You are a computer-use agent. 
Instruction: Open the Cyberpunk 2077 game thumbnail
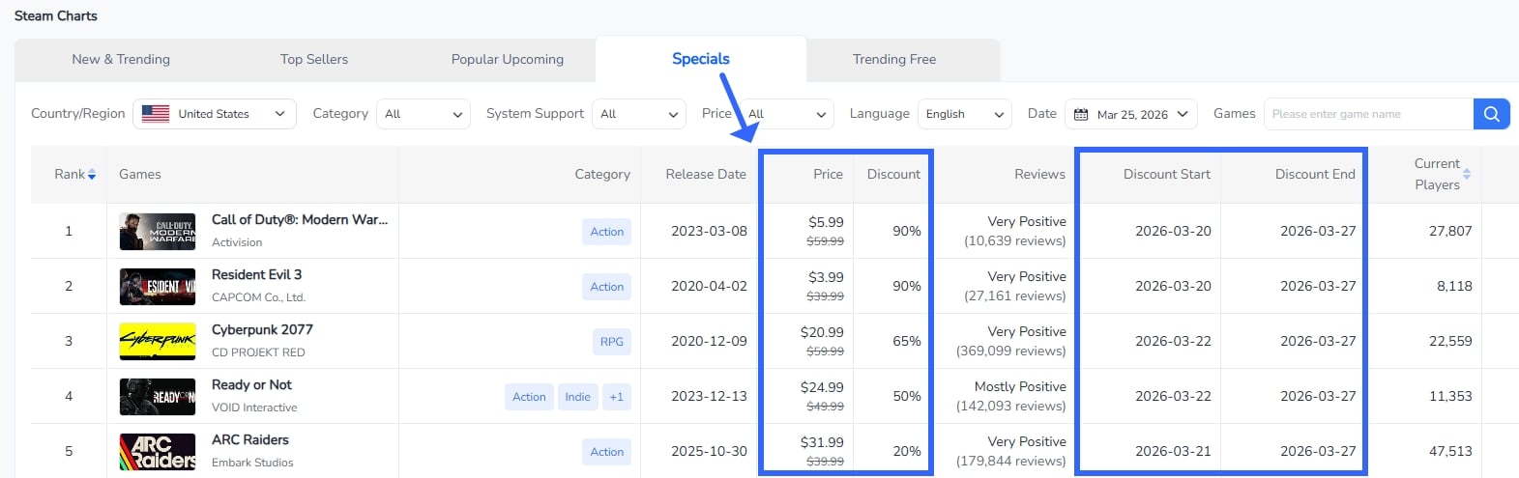coord(158,342)
